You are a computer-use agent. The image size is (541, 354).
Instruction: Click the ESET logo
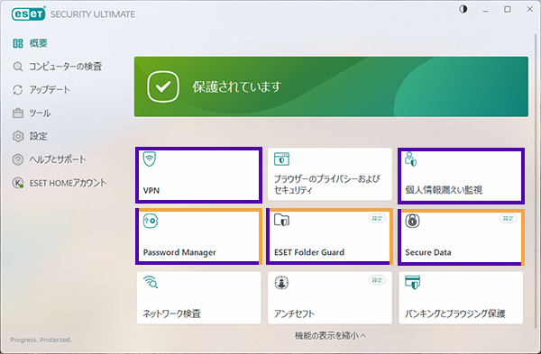point(28,14)
